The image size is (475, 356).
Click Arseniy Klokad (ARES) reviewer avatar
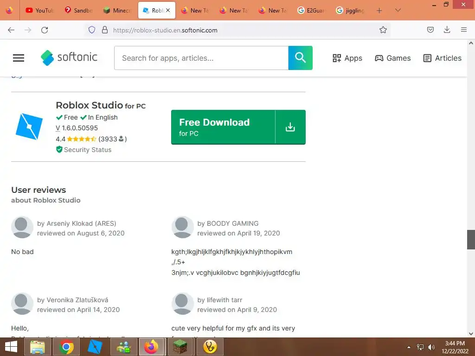tap(22, 227)
